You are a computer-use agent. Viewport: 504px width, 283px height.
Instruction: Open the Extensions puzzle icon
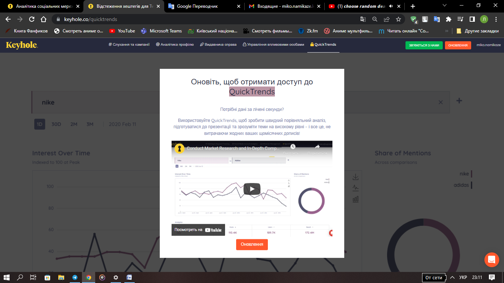[x=448, y=19]
